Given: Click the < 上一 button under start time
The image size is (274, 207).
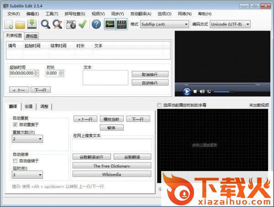Looking at the screenshot, I should [19, 90].
